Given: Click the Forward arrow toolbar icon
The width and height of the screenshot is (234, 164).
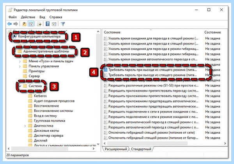Looking at the screenshot, I should (x=16, y=24).
